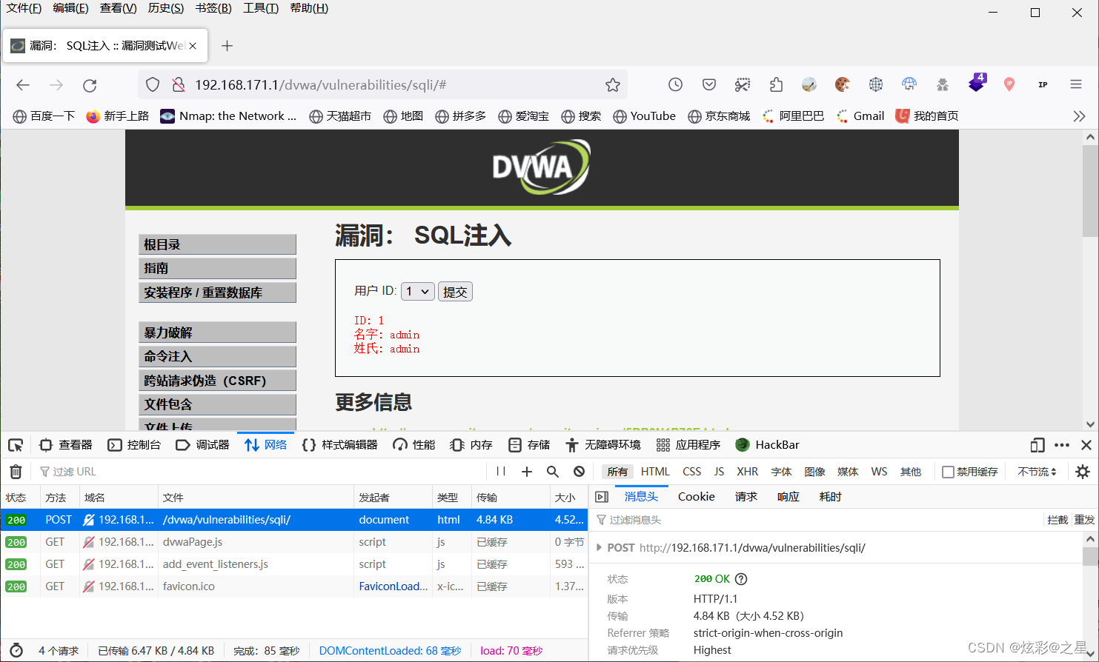Focus the 过滤 URL filter field

[x=259, y=472]
